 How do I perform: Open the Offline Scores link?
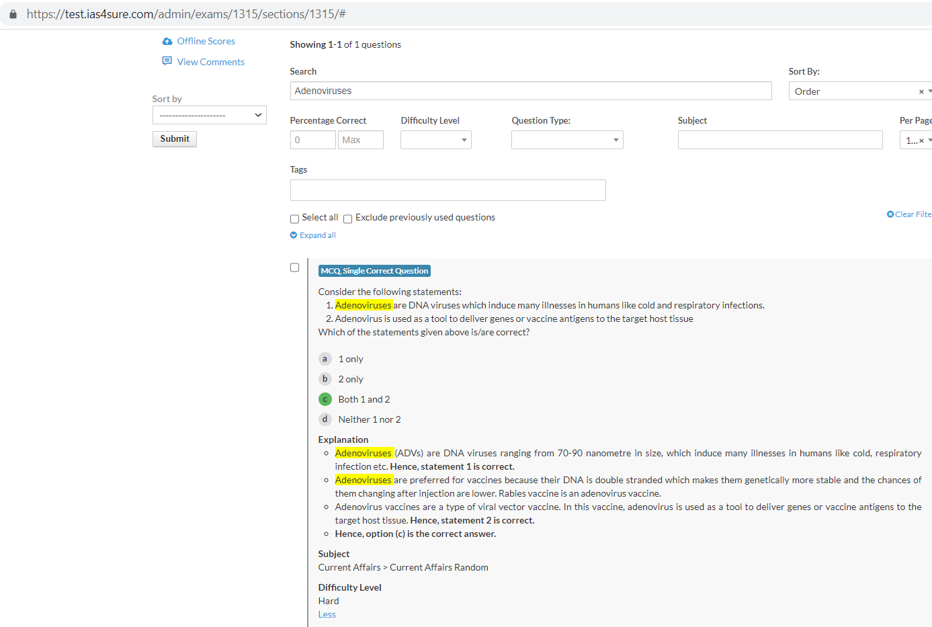[x=206, y=42]
